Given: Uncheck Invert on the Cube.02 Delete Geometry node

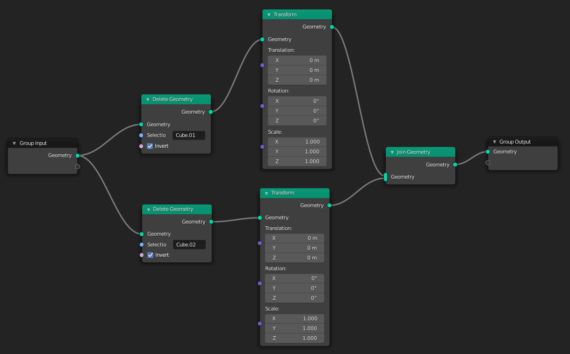Looking at the screenshot, I should [x=151, y=255].
